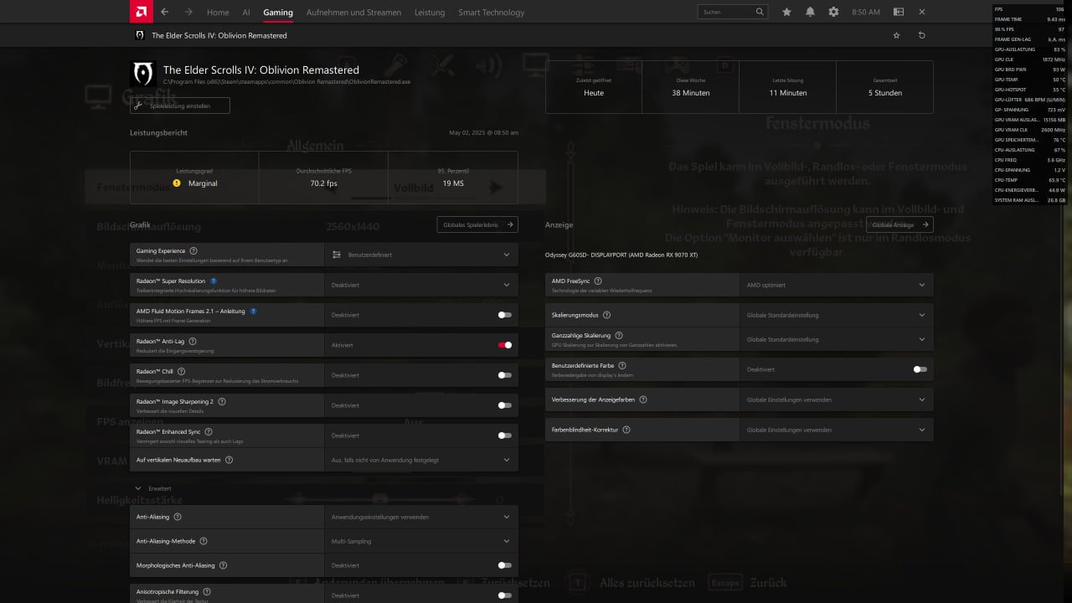1072x603 pixels.
Task: Click the Marginal warning icon
Action: [177, 183]
